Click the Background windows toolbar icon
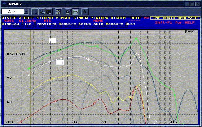202x127 pixels. pos(75,12)
